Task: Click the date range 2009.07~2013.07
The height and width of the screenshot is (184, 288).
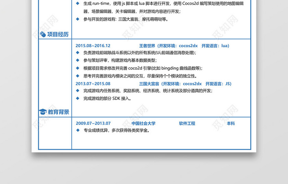Action: click(x=93, y=123)
